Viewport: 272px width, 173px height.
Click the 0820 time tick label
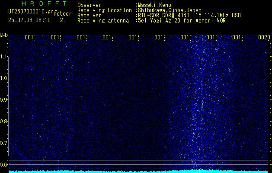pyautogui.click(x=264, y=37)
